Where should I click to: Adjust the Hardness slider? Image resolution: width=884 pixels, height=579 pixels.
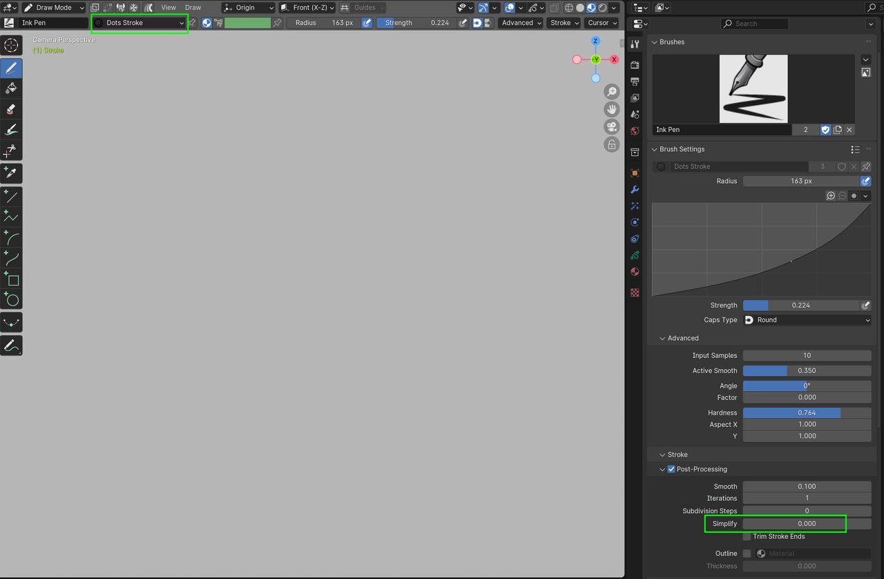(x=807, y=412)
